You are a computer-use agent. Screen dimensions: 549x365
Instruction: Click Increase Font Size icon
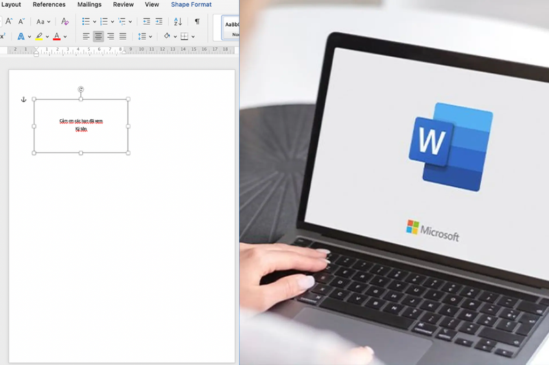tap(9, 21)
